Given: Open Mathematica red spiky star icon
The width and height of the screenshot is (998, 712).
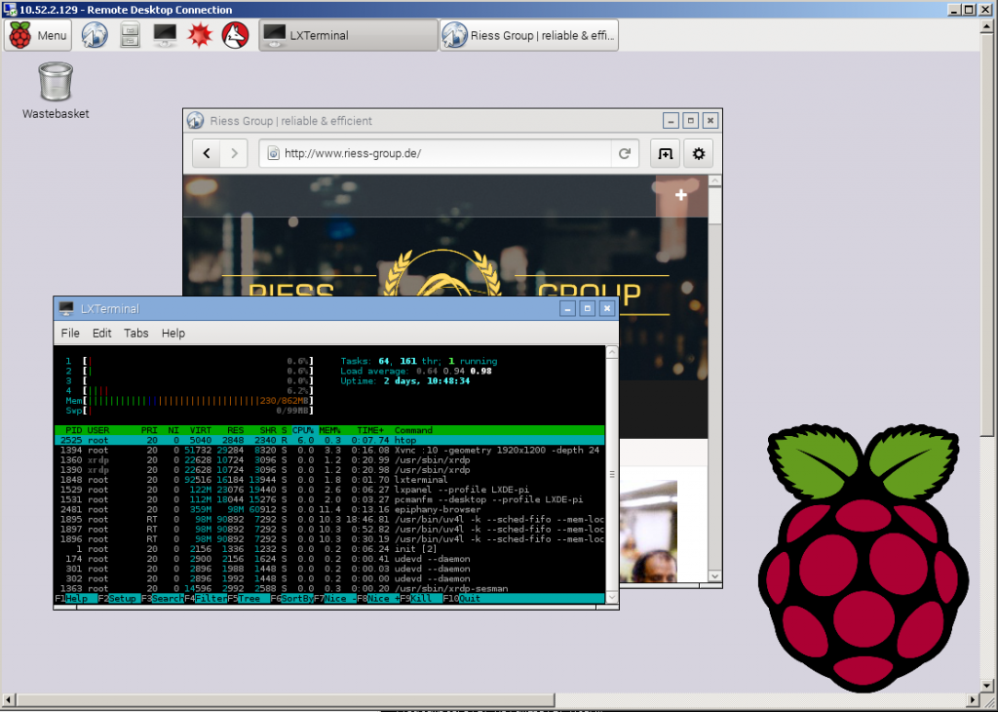Looking at the screenshot, I should 199,35.
